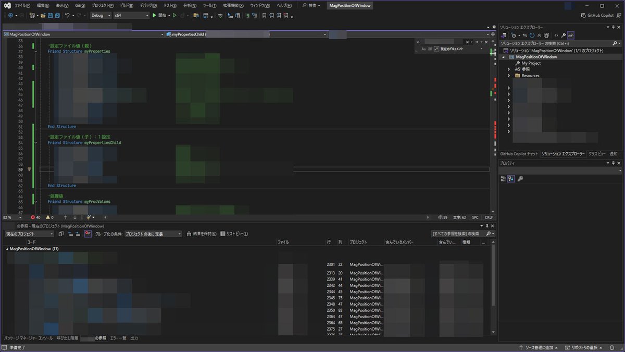Click Solution Explorer pending changes filter clock icon
This screenshot has height=352, width=625.
point(514,35)
